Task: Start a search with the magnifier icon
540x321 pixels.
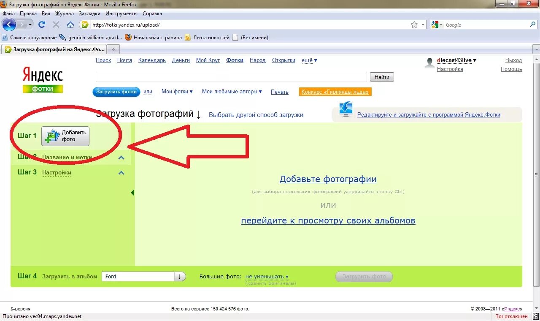Action: tap(533, 25)
